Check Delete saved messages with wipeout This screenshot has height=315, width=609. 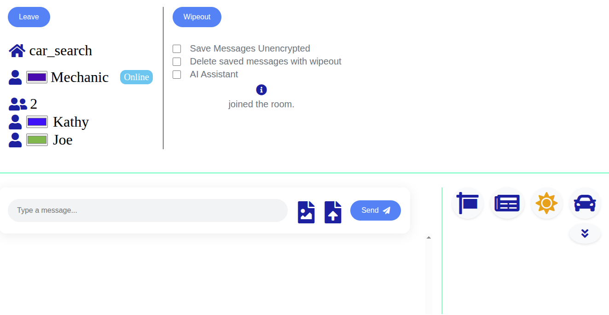(x=177, y=61)
